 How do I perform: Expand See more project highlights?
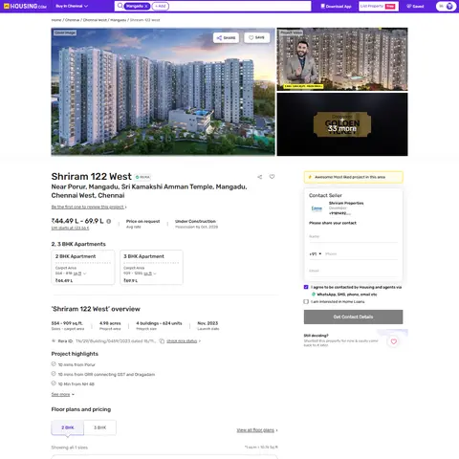(63, 394)
